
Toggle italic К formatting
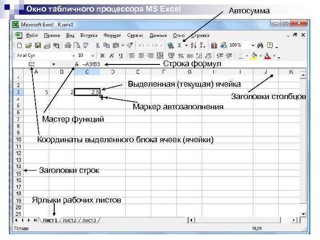pos(112,56)
